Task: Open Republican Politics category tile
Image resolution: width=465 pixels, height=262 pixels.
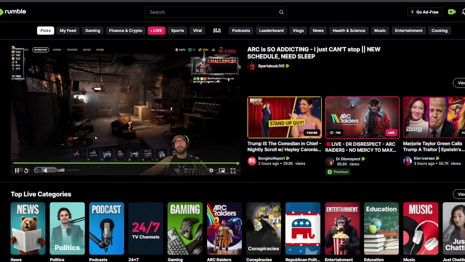Action: 303,229
